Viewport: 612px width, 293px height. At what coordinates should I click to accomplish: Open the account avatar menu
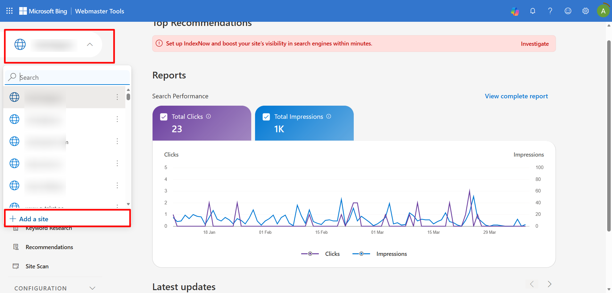pos(603,10)
